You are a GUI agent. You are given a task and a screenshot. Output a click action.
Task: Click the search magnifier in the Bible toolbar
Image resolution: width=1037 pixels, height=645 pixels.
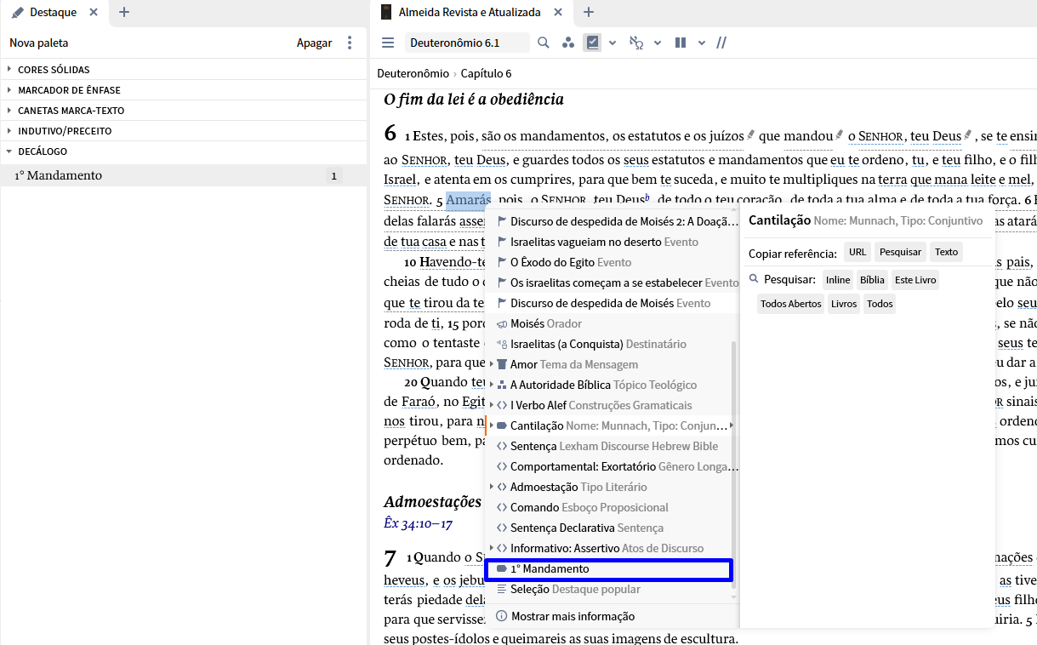(544, 43)
